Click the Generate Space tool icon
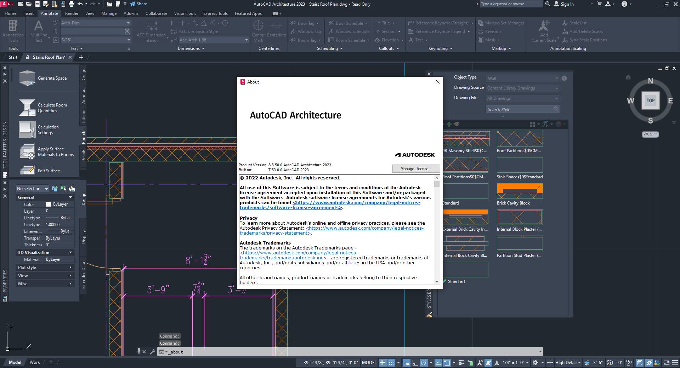The width and height of the screenshot is (680, 368). [27, 78]
